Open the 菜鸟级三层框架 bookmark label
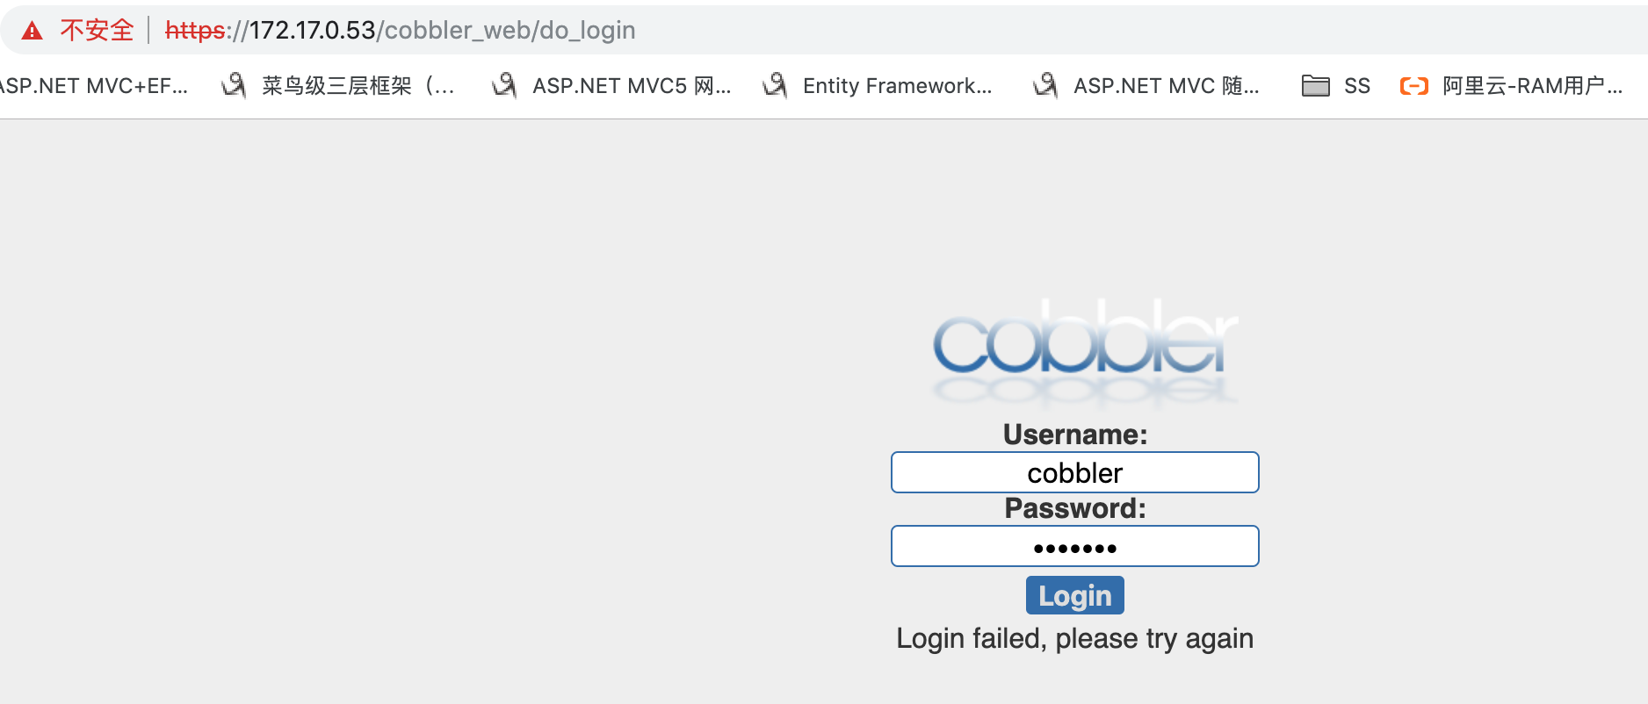This screenshot has height=704, width=1648. click(x=358, y=86)
